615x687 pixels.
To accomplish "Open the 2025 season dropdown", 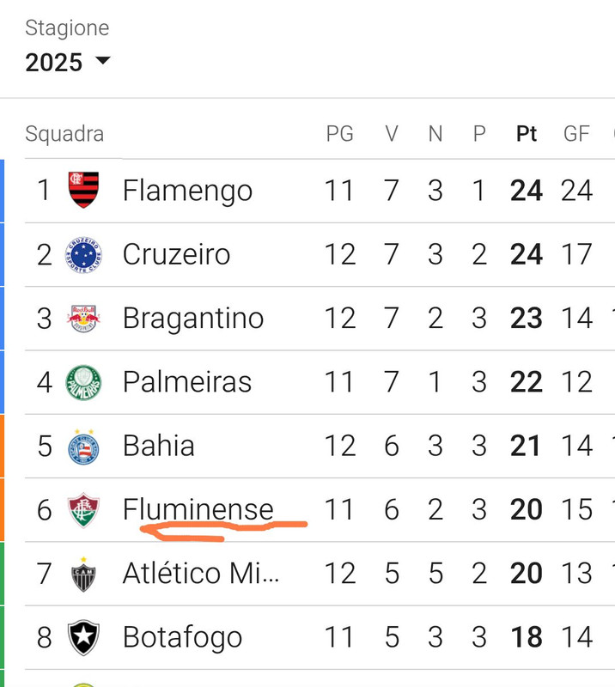I will [68, 62].
